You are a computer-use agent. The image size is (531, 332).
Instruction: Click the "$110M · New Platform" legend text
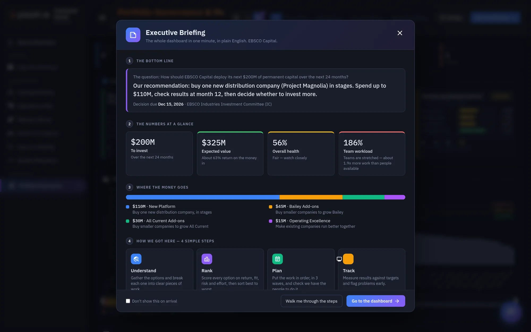coord(154,206)
